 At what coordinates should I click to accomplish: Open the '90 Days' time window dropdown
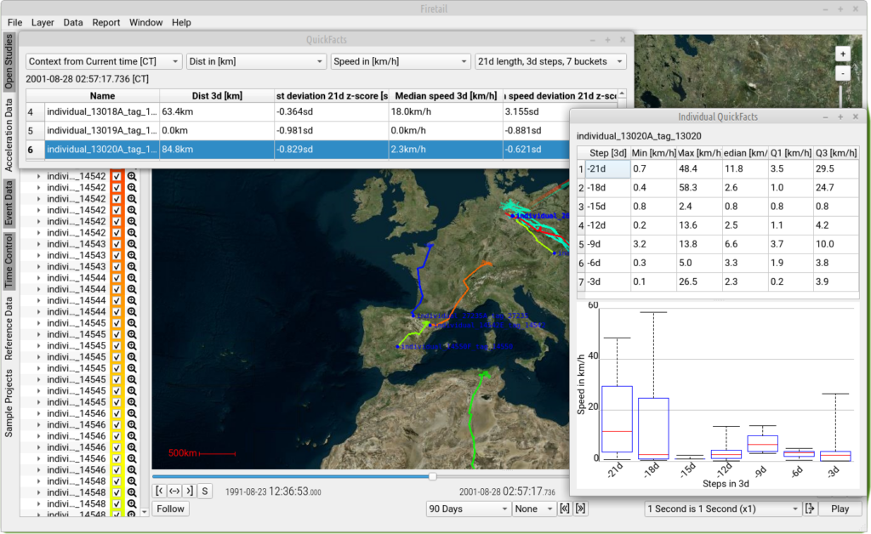tap(469, 508)
